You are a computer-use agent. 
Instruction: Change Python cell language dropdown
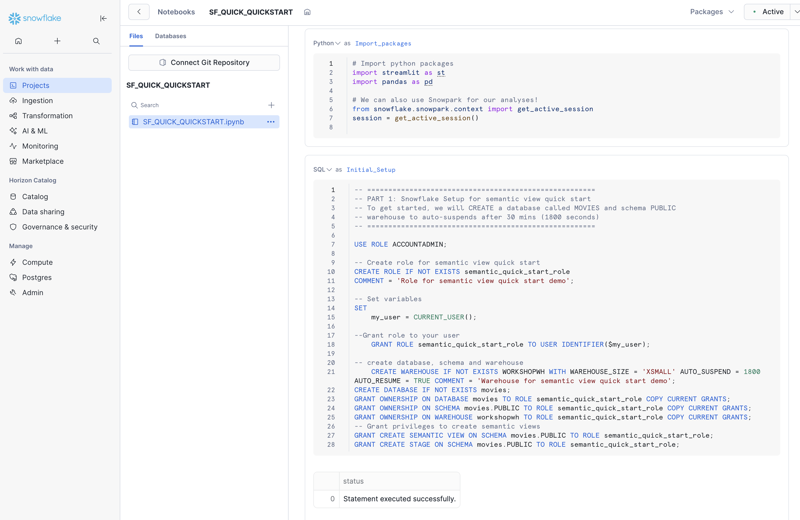(326, 43)
